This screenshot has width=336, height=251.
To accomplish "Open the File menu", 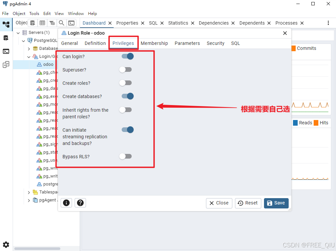I will [x=5, y=14].
